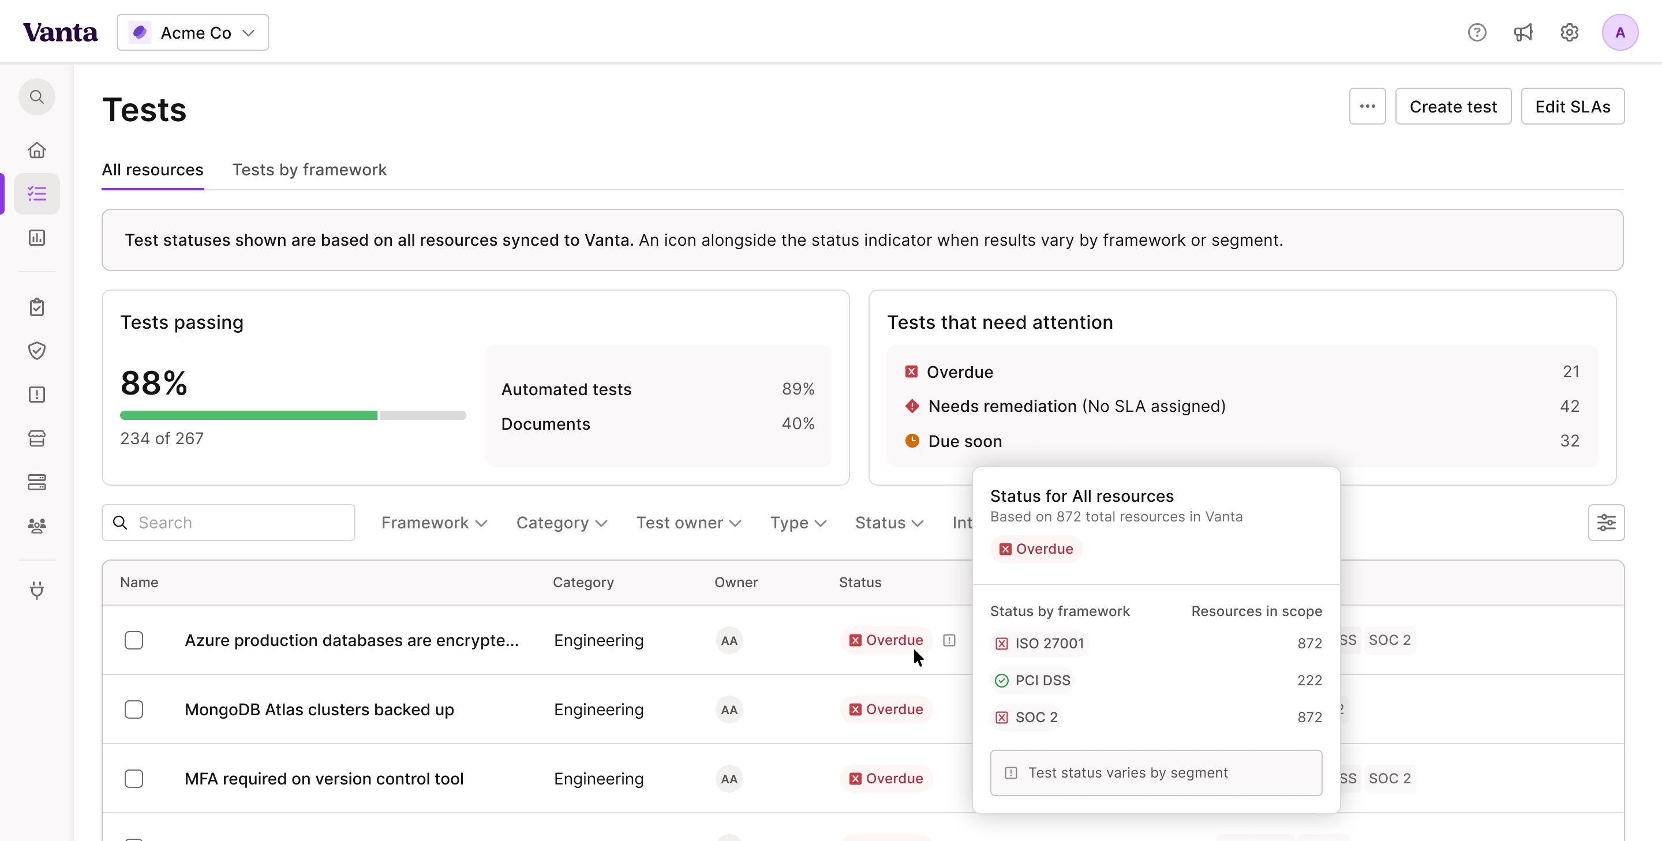Open the integrations plug icon
Image resolution: width=1662 pixels, height=841 pixels.
click(x=37, y=590)
